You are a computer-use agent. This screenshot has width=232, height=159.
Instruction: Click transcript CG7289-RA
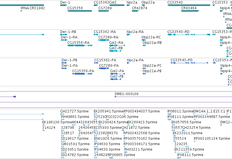(104, 40)
